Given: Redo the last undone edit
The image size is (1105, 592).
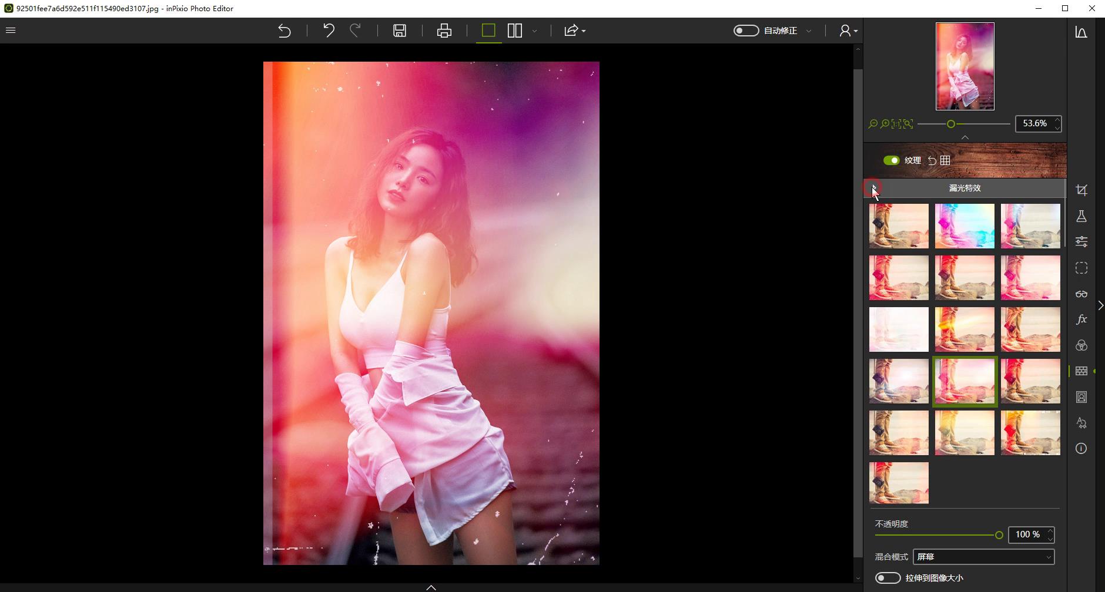Looking at the screenshot, I should click(355, 31).
